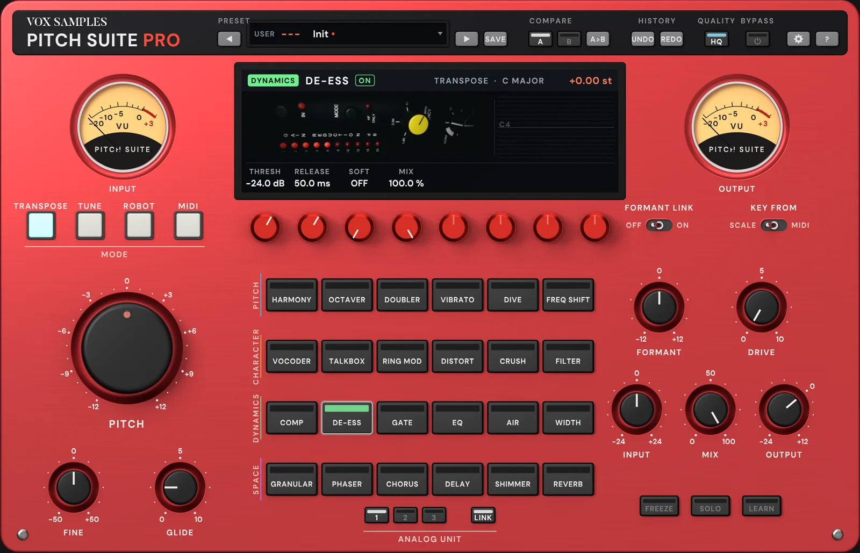Toggle the bypass power button
Screen dimensions: 860x553
pyautogui.click(x=757, y=39)
